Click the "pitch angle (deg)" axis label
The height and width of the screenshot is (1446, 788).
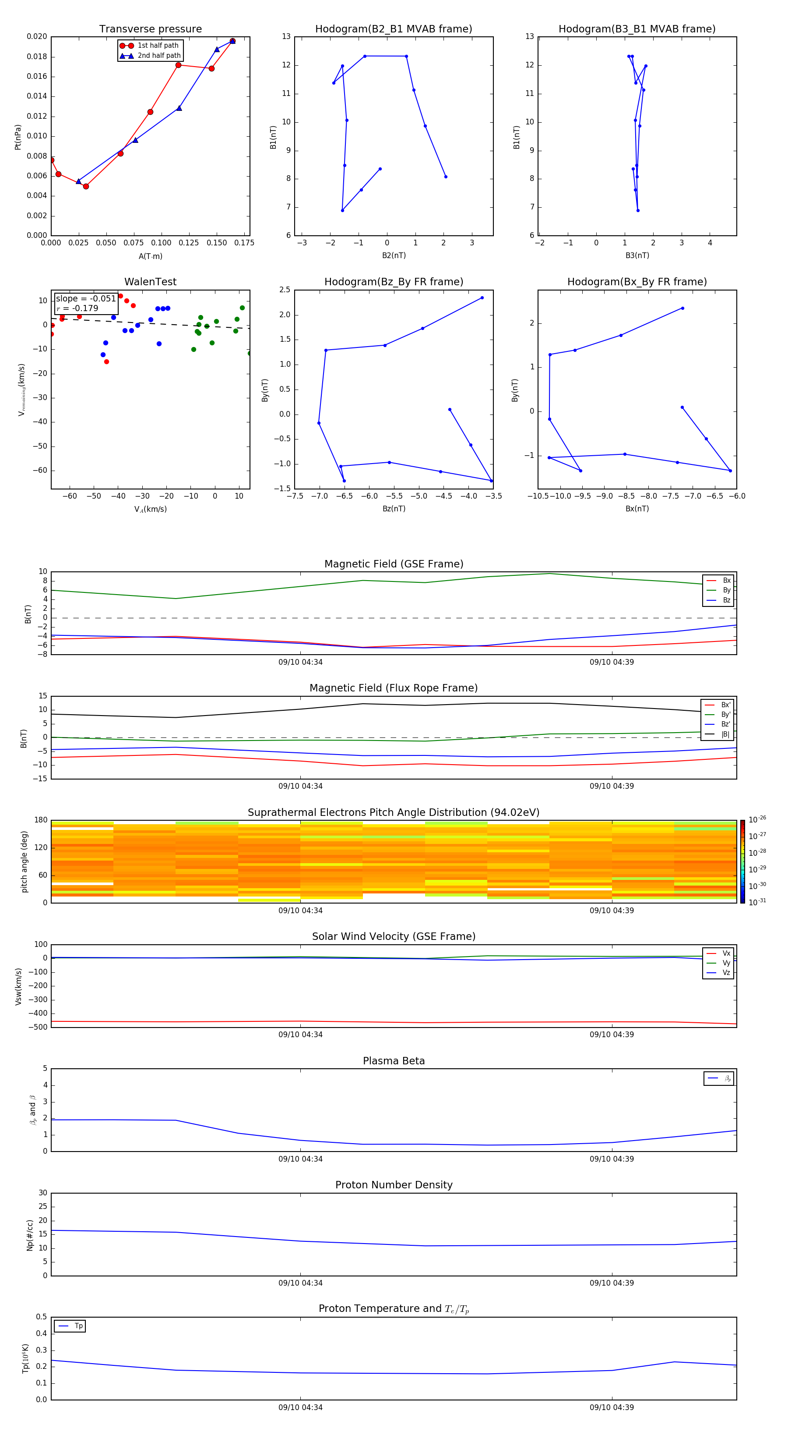click(24, 861)
